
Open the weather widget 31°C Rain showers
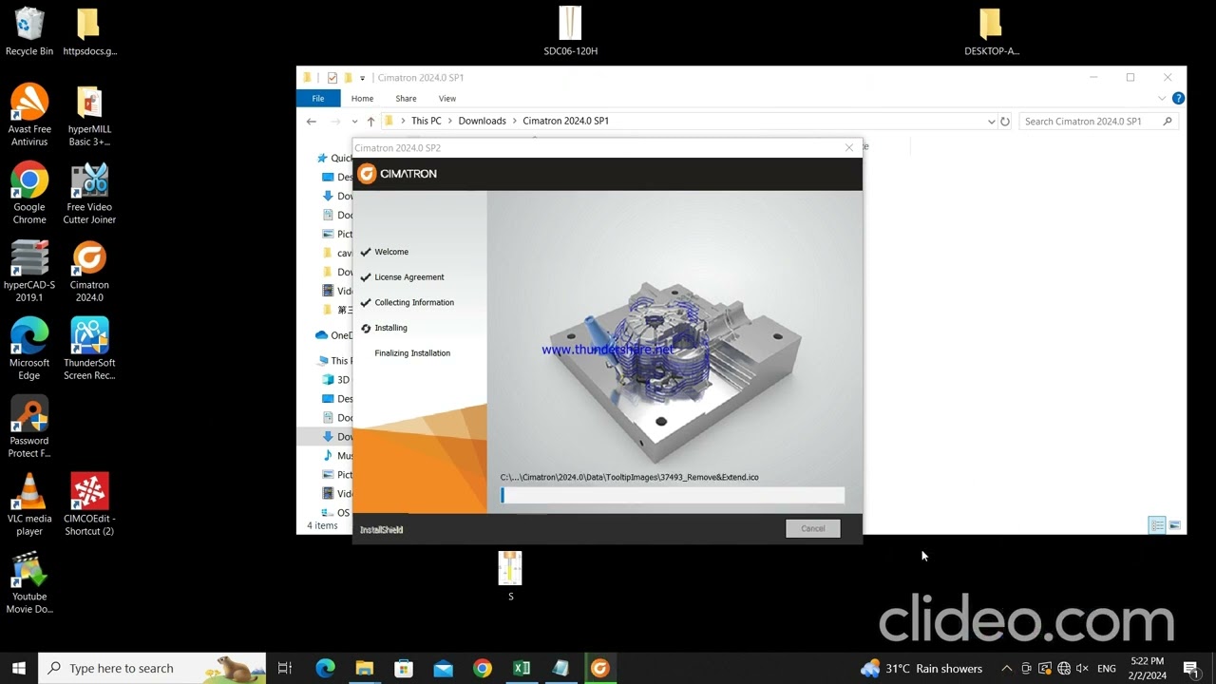[x=921, y=668]
